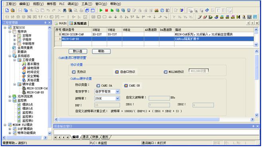
Task: Click the 自定义波特率 input field
Action: coord(159,98)
